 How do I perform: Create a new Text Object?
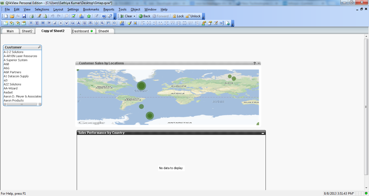(79, 23)
